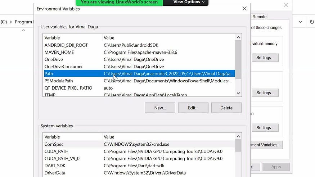The image size is (315, 177).
Task: Click user variables list scrollbar thumb
Action: (238, 60)
